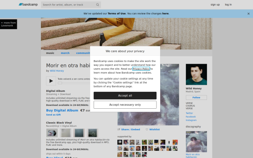Switch to the music tab
The width and height of the screenshot is (253, 158).
(50, 53)
